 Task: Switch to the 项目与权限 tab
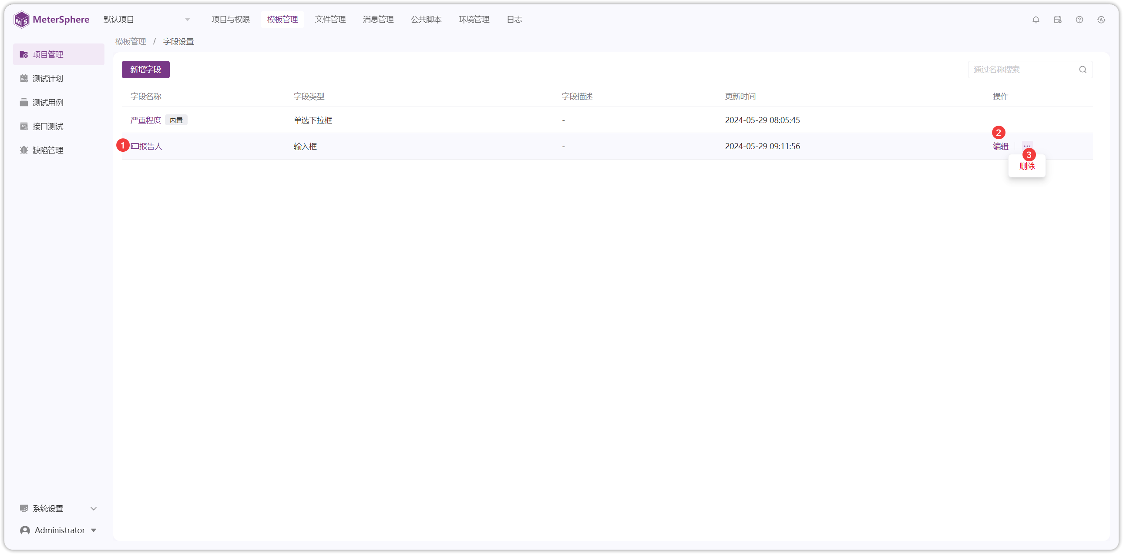[x=231, y=20]
